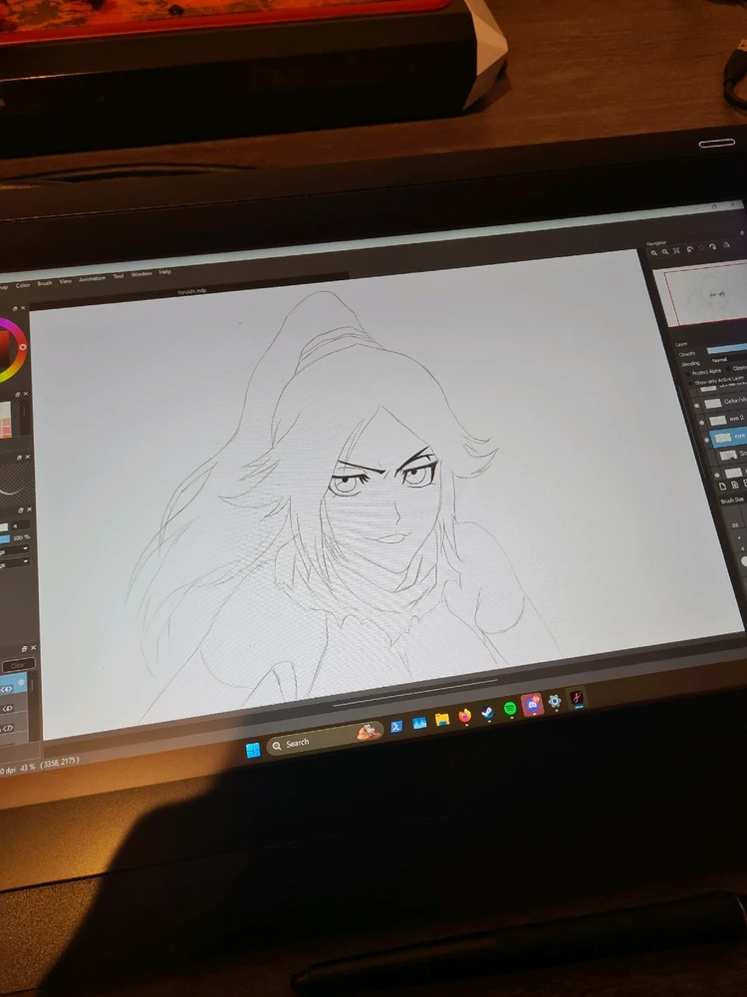Float the palette swatch panel
747x997 pixels.
point(18,394)
